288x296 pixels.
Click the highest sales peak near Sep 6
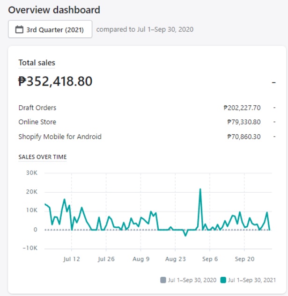tap(200, 189)
